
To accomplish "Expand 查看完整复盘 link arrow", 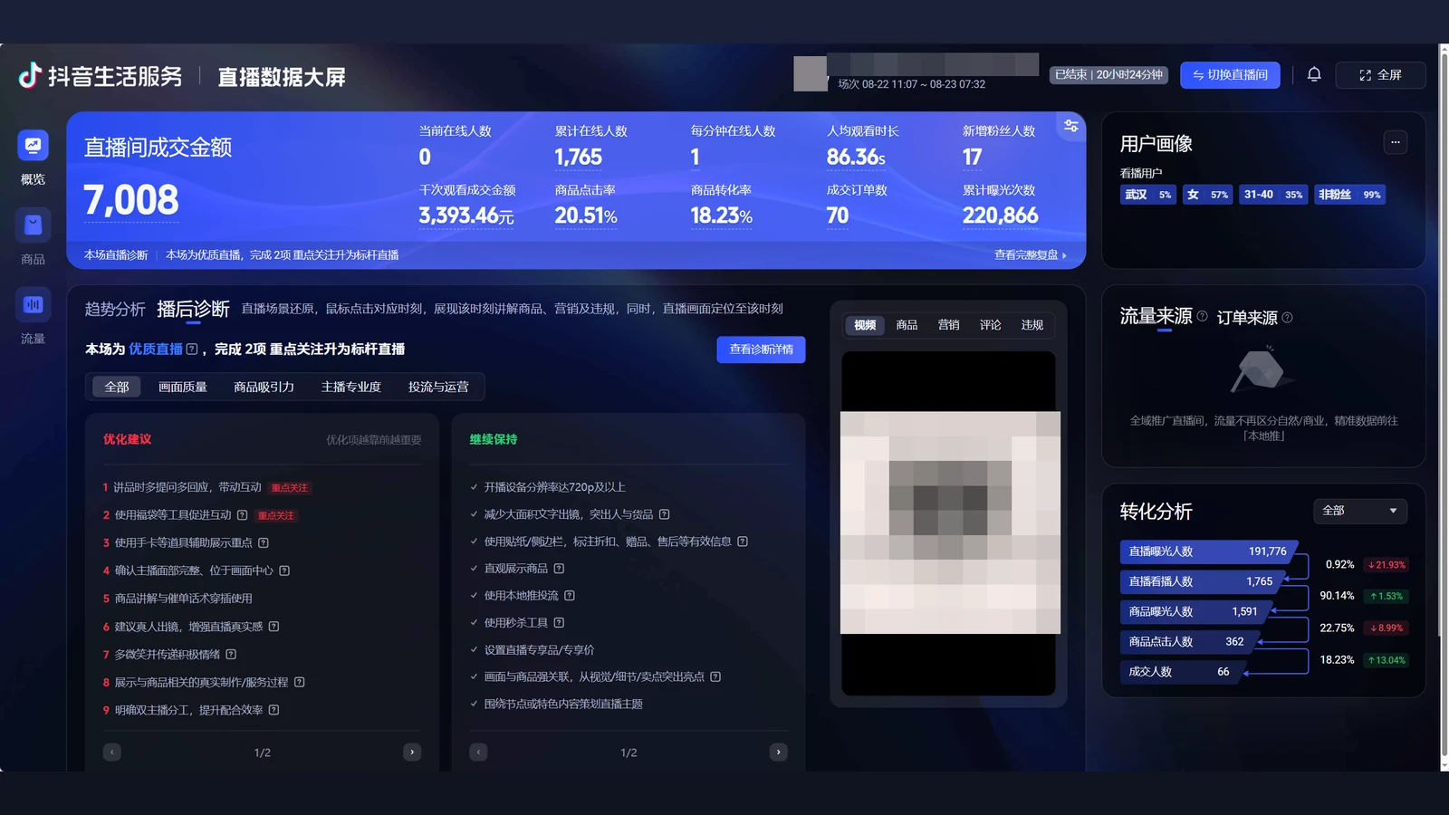I will 1064,255.
